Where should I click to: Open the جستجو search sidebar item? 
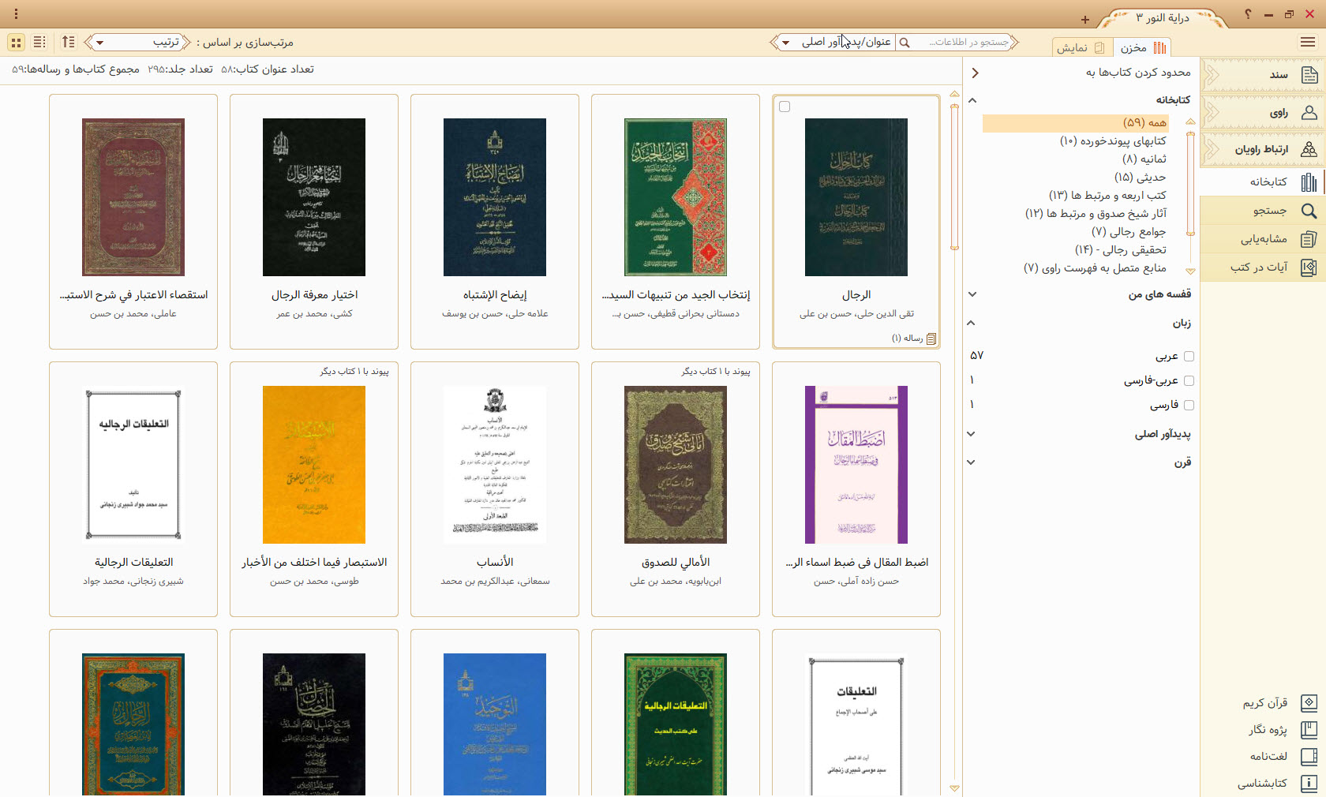1263,211
